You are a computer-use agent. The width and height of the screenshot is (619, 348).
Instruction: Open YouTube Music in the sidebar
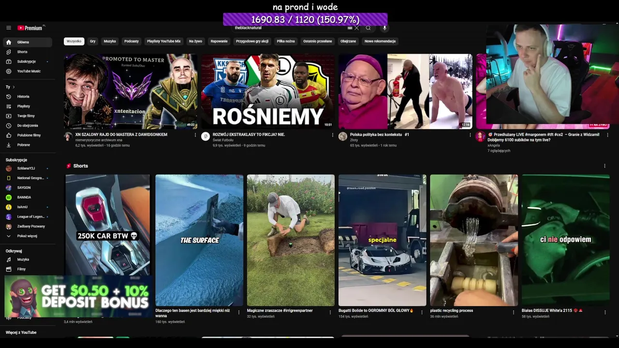pos(27,71)
